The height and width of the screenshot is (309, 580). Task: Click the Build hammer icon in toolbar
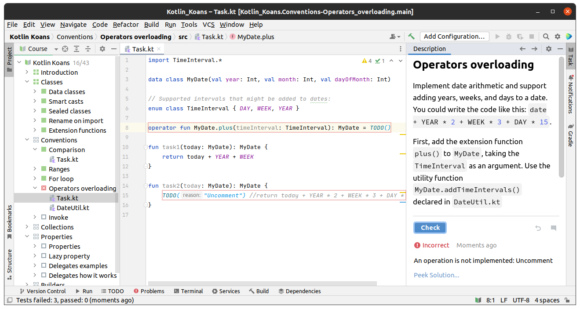(x=412, y=36)
